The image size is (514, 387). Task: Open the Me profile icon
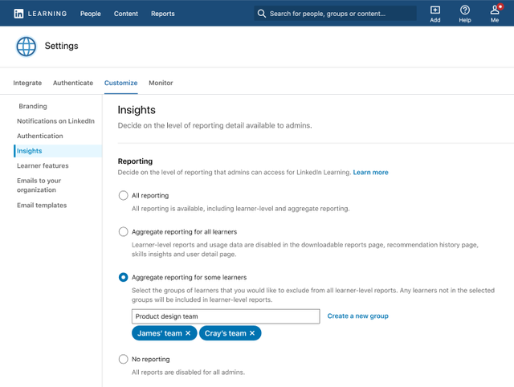coord(495,14)
